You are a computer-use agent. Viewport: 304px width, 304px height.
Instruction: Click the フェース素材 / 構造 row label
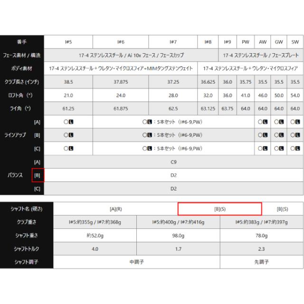click(x=22, y=55)
